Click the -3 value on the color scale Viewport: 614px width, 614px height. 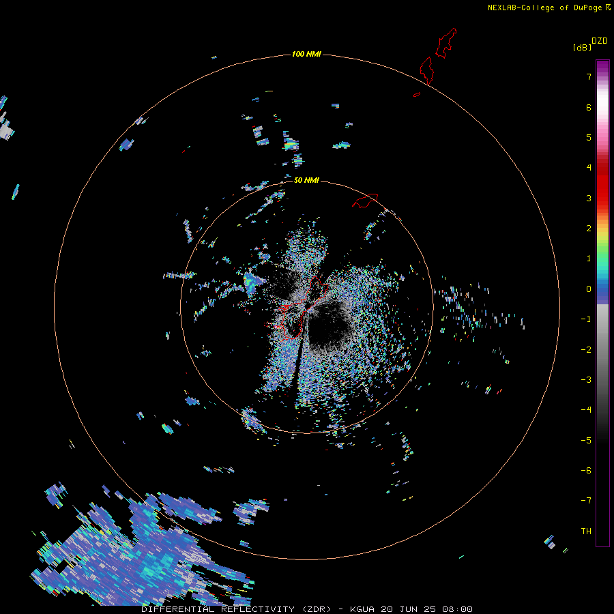pyautogui.click(x=586, y=380)
